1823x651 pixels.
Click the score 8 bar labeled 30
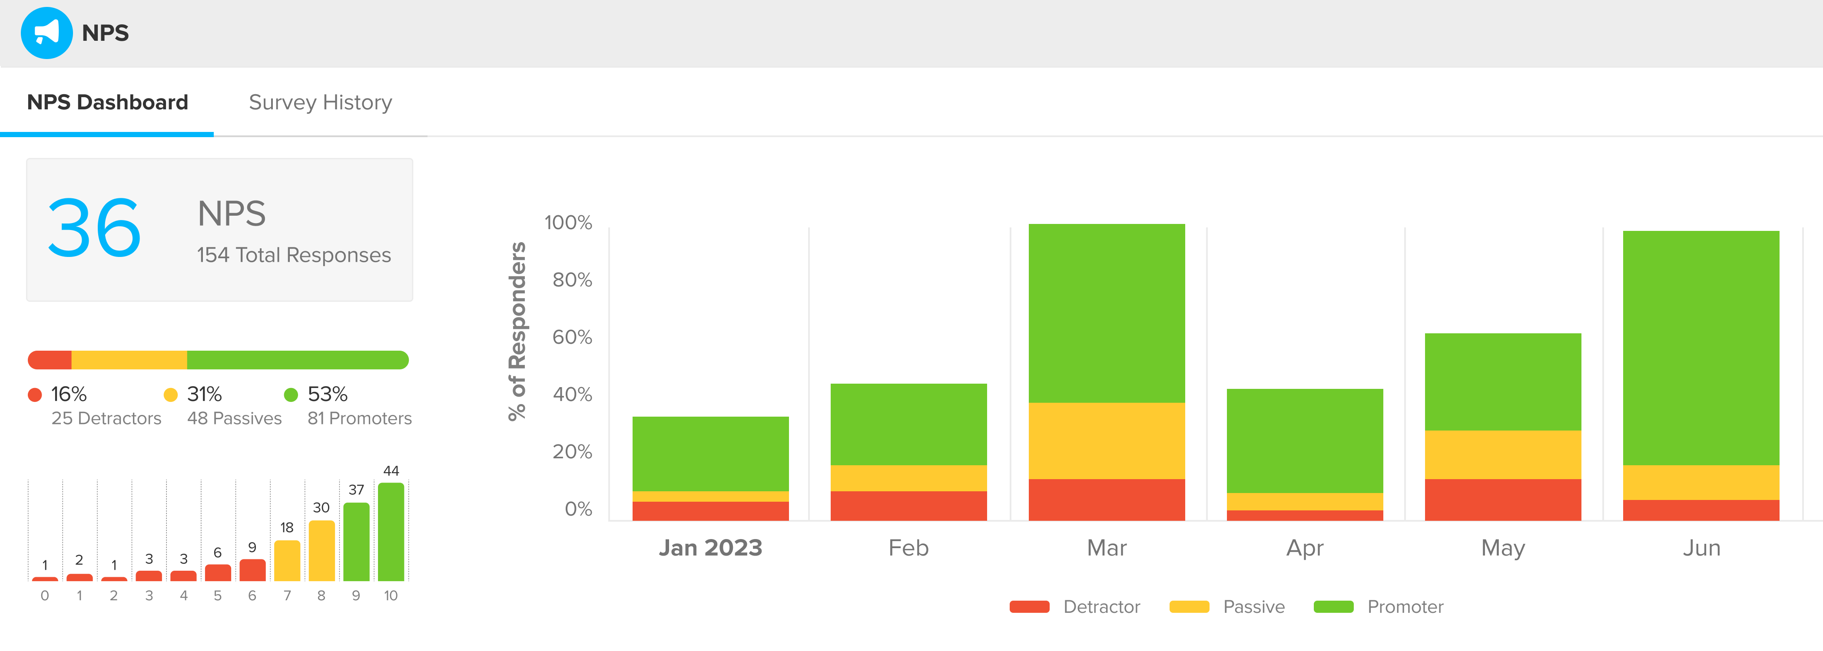point(322,551)
